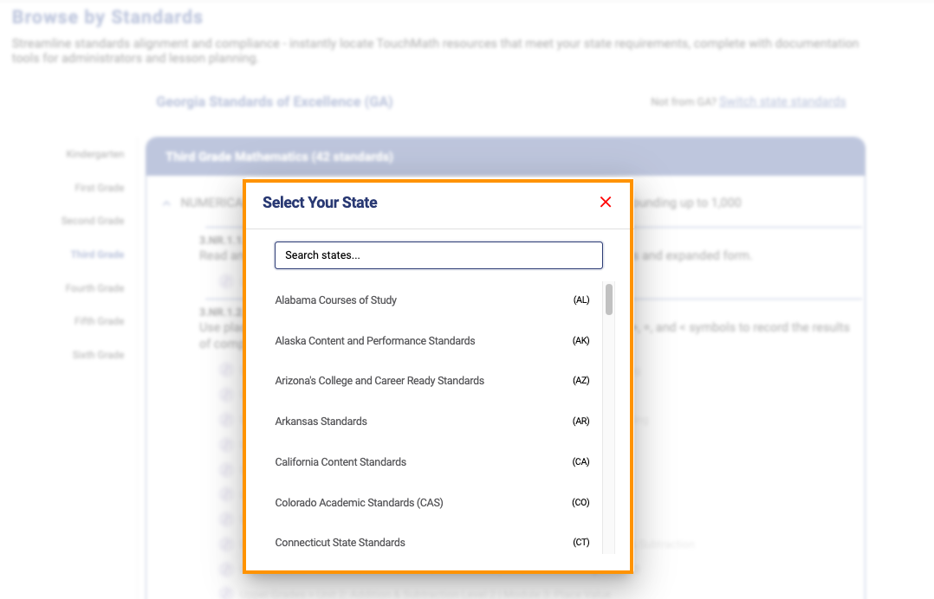This screenshot has width=934, height=599.
Task: Select Connecticut State Standards
Action: [432, 543]
